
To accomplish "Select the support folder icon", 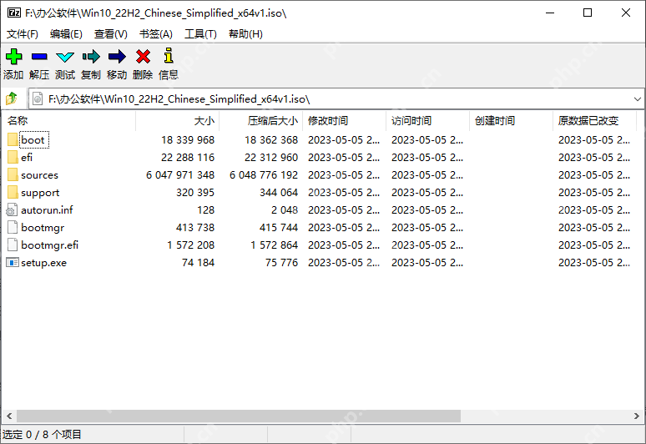I will tap(13, 192).
